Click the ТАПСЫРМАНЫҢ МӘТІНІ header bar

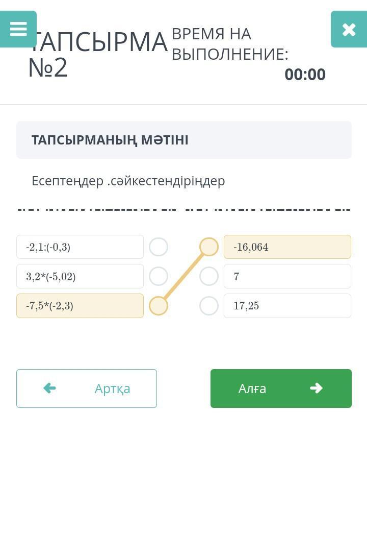click(184, 140)
